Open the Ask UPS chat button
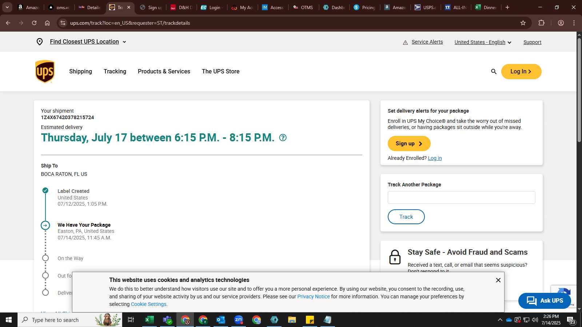Screen dimensions: 582x327 [x=545, y=300]
